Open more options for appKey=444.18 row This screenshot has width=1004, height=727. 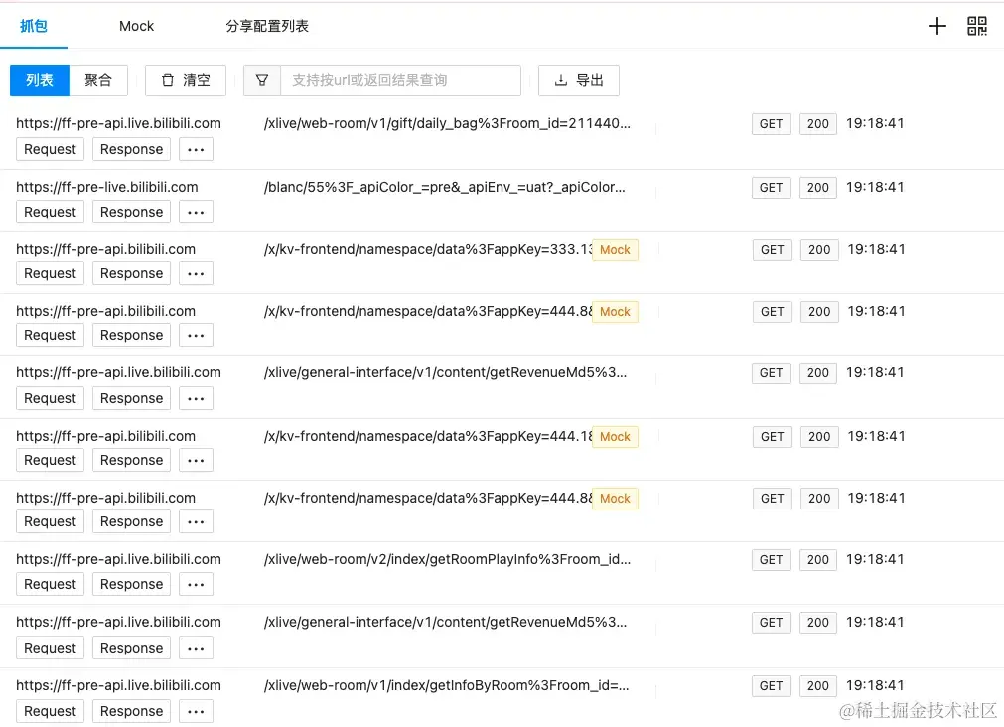(x=196, y=460)
